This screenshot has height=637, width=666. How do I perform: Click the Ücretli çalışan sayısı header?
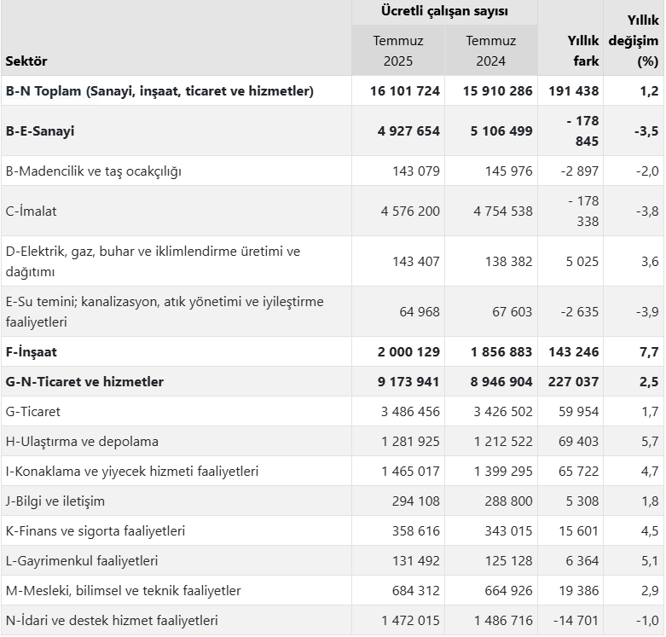[x=444, y=11]
